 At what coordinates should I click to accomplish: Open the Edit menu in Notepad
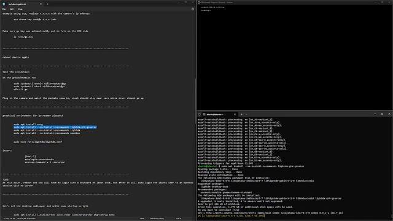click(x=12, y=9)
